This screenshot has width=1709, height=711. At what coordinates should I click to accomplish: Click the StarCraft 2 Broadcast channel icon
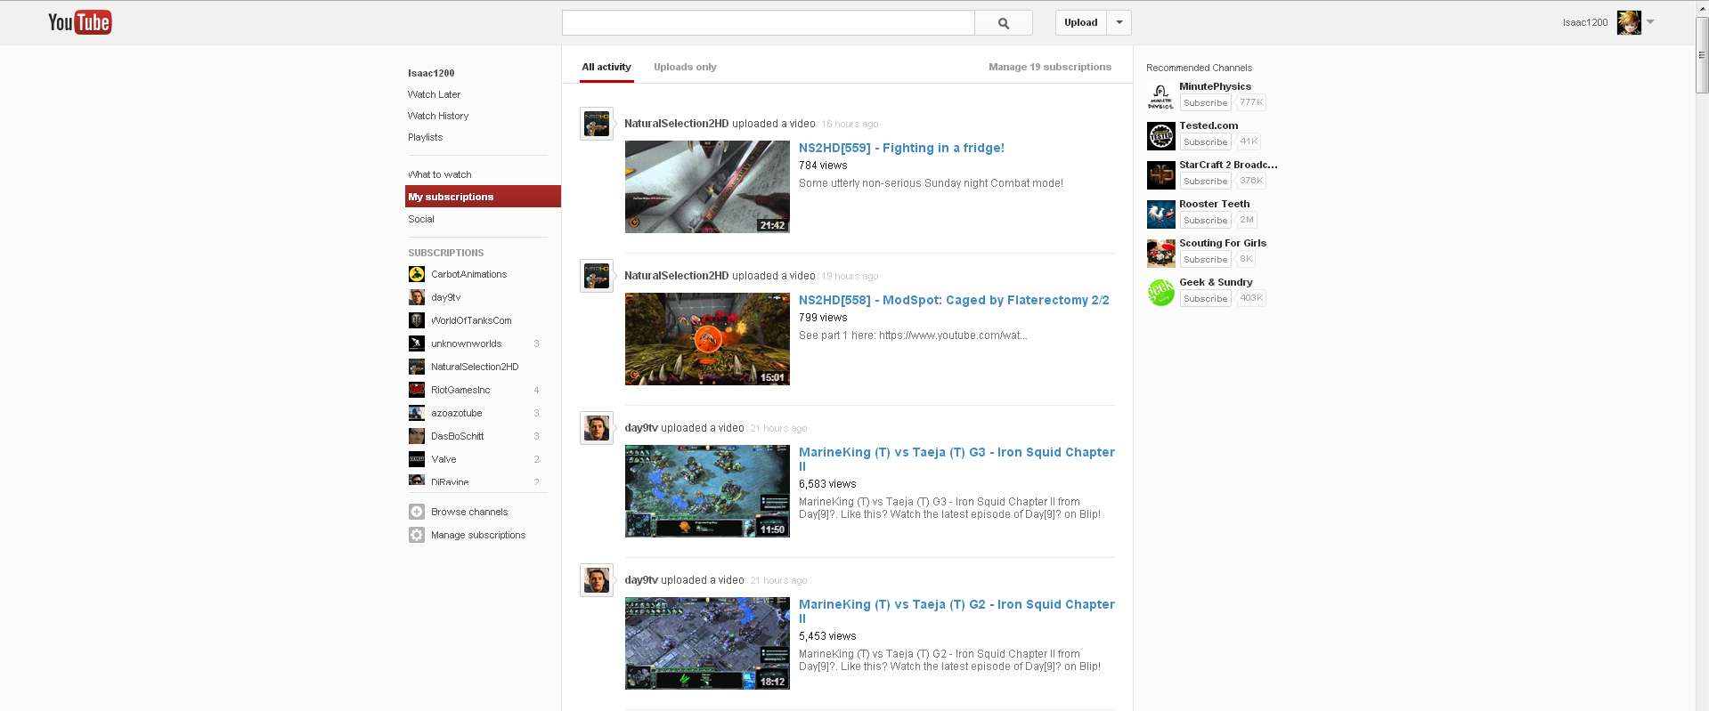pos(1161,174)
